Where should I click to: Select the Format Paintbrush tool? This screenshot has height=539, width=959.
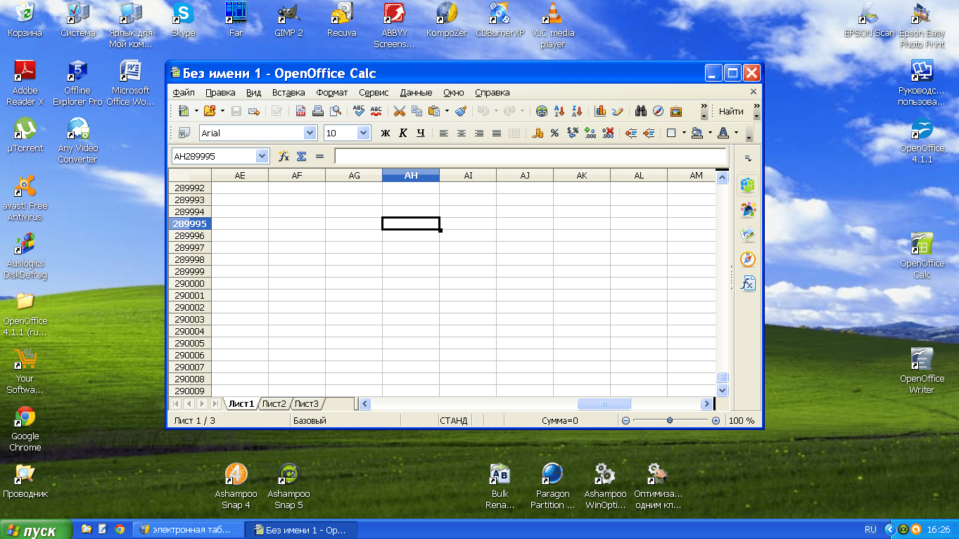(461, 111)
